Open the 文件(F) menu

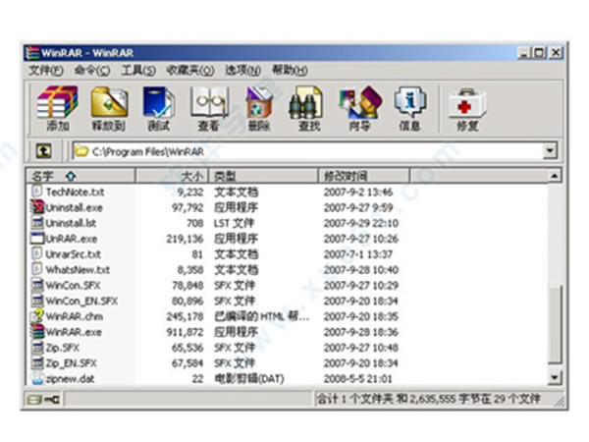click(46, 71)
